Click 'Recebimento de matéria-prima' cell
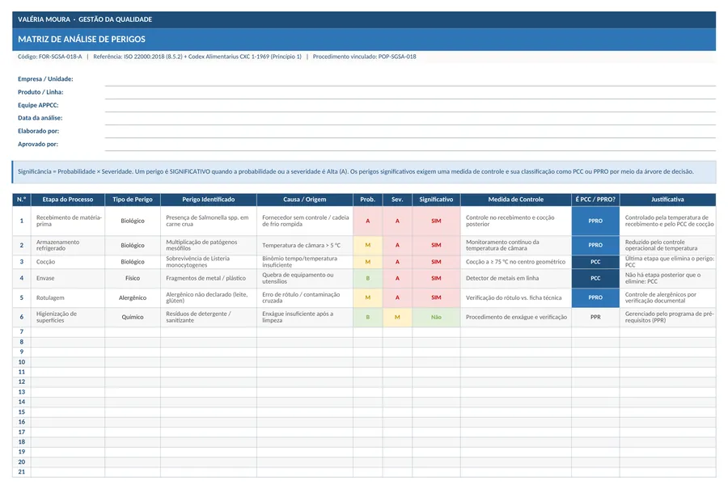The width and height of the screenshot is (728, 489). click(x=68, y=221)
